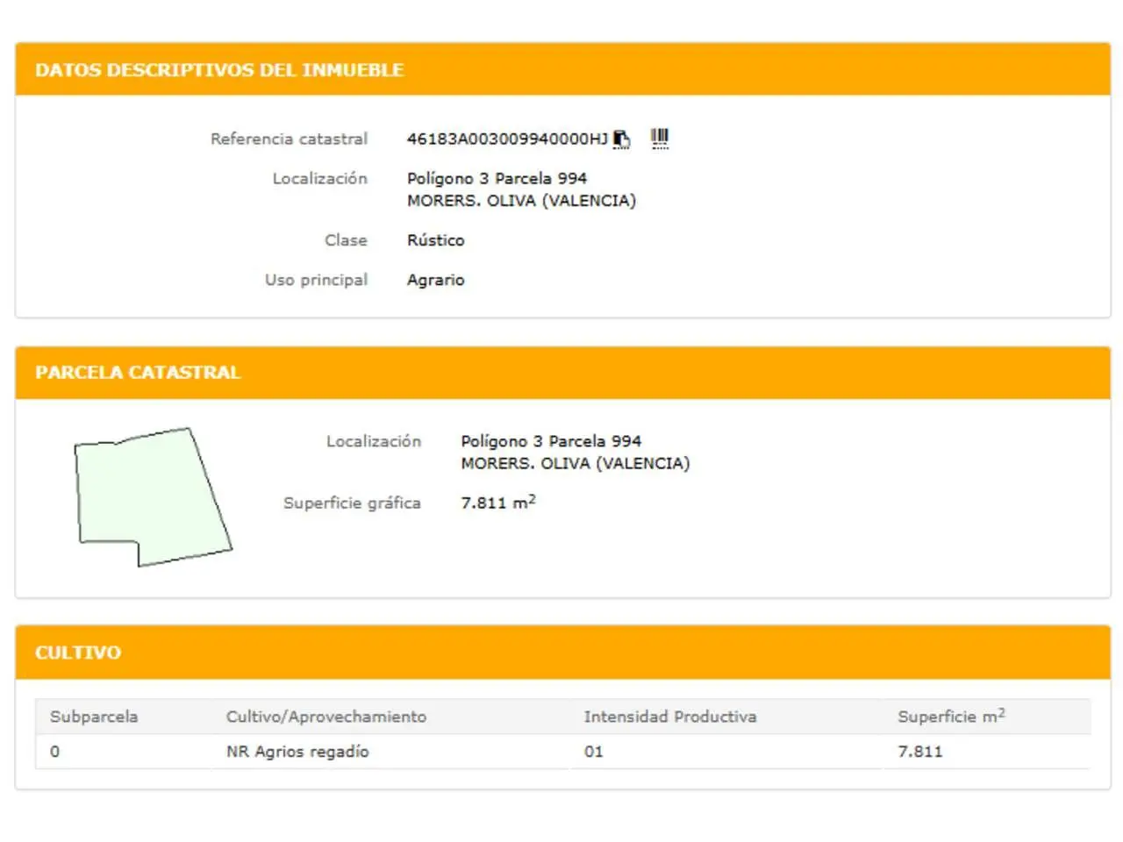
Task: Click the 'Superficie m2' column header
Action: (951, 716)
